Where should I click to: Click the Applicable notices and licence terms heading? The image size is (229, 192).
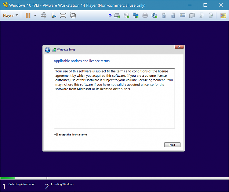(82, 61)
